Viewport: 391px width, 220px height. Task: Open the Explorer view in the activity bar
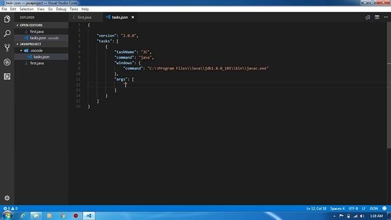[x=7, y=19]
